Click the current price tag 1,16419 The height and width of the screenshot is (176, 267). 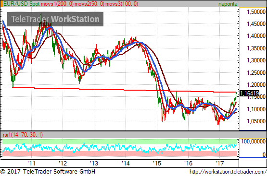249,94
